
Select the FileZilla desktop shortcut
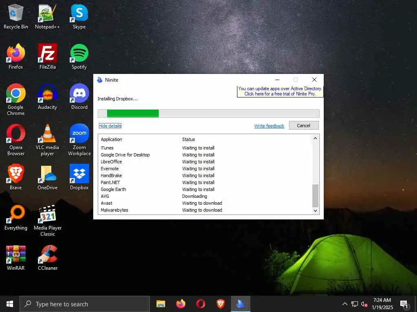47,57
